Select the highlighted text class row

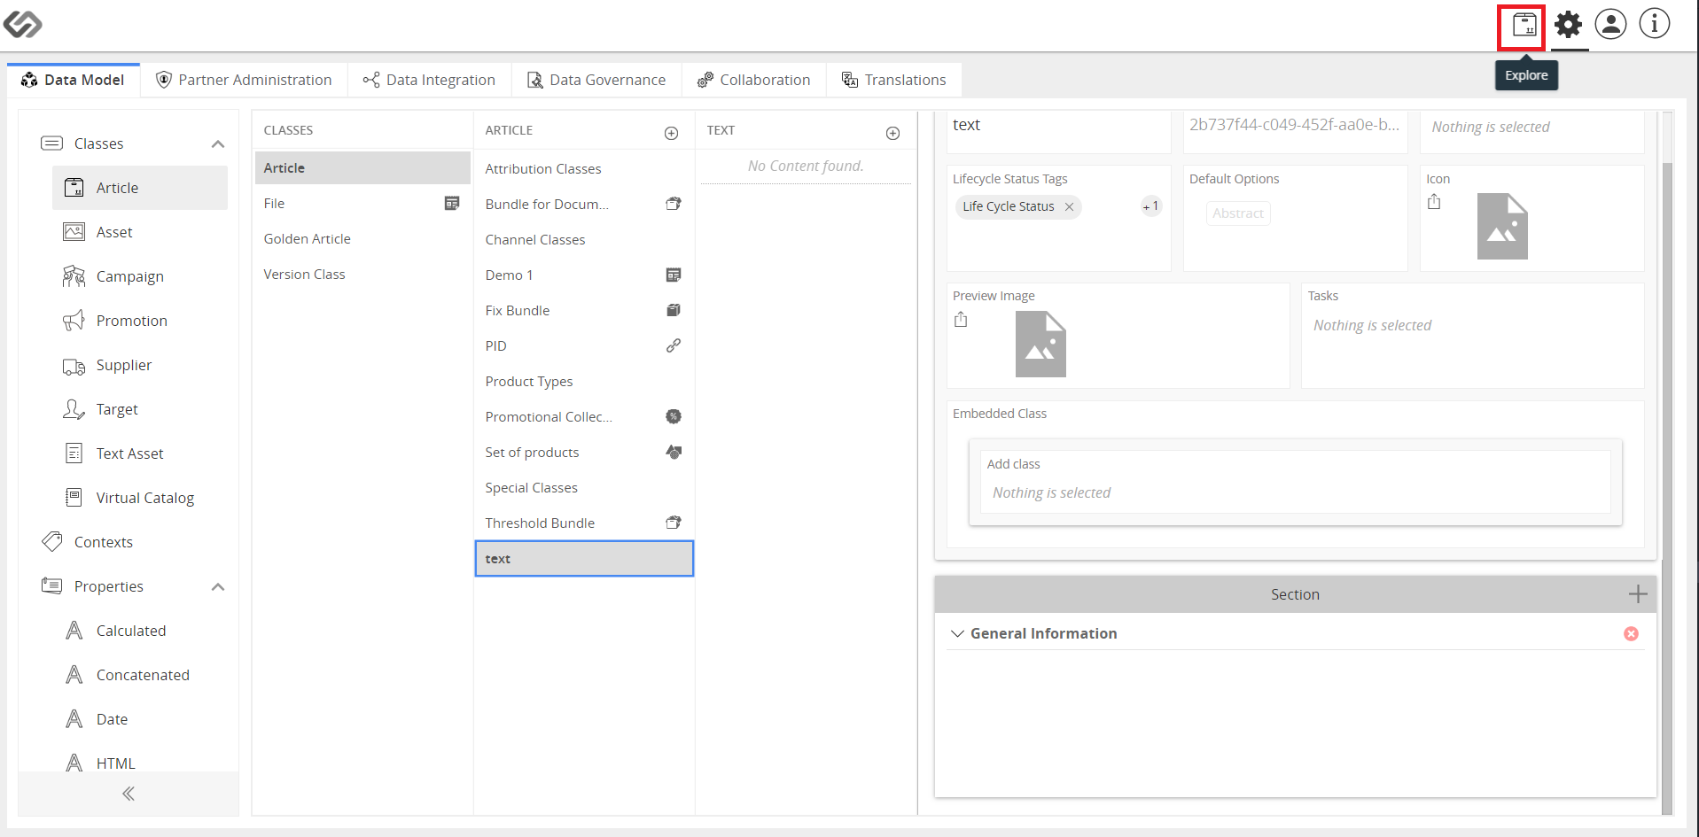coord(584,559)
